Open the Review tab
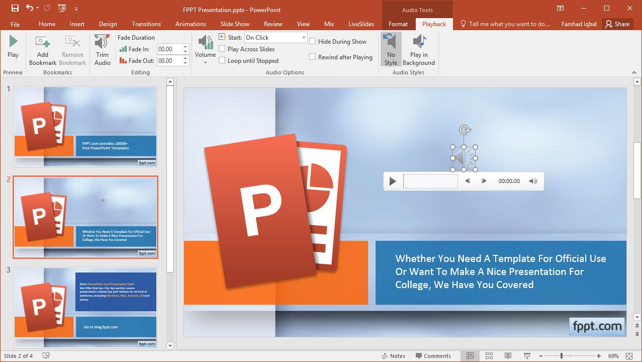This screenshot has height=362, width=642. (273, 24)
